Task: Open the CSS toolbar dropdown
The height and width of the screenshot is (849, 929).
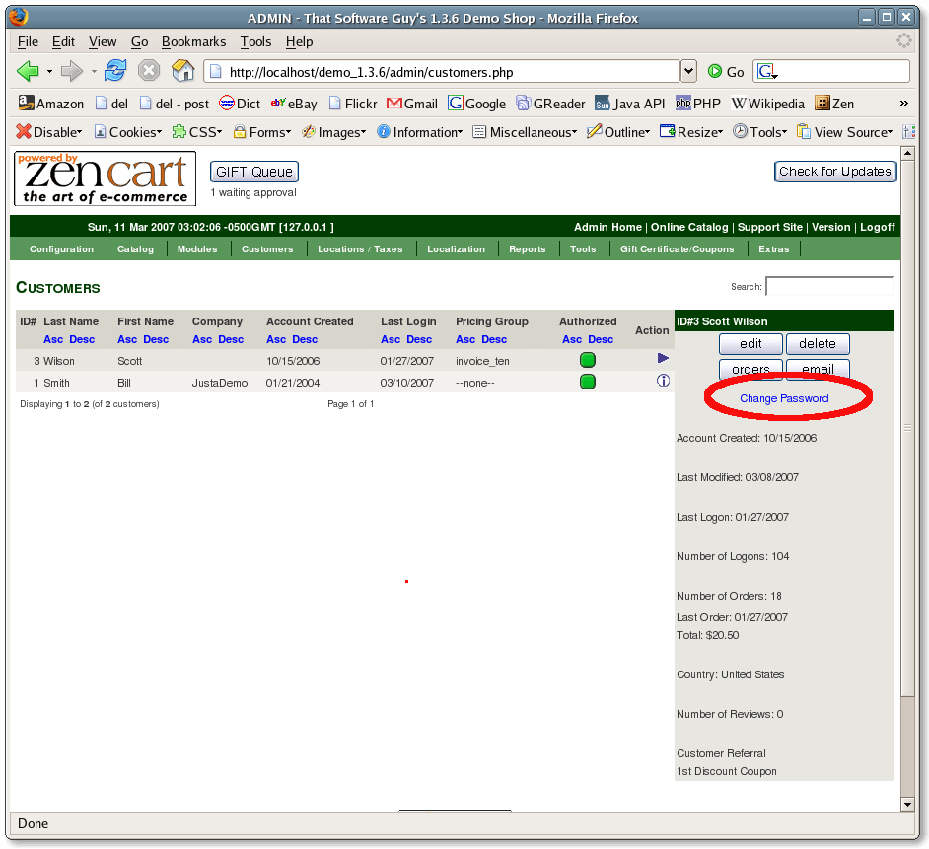Action: [196, 132]
